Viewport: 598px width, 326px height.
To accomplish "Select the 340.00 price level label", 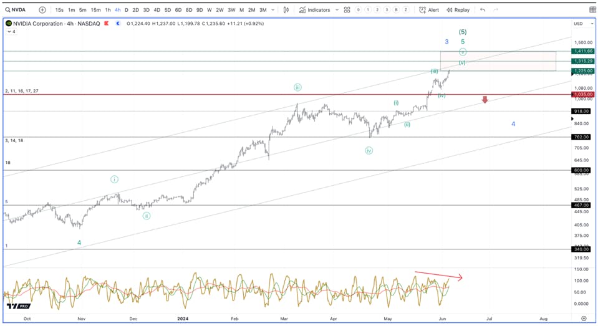I will [x=581, y=249].
